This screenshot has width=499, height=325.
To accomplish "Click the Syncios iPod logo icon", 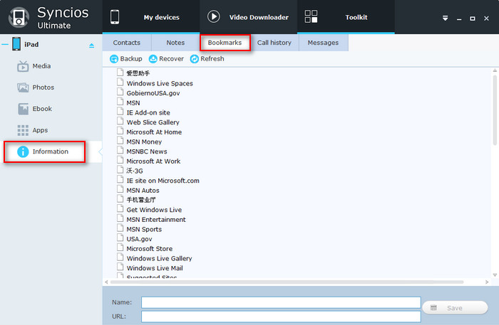I will 19,17.
